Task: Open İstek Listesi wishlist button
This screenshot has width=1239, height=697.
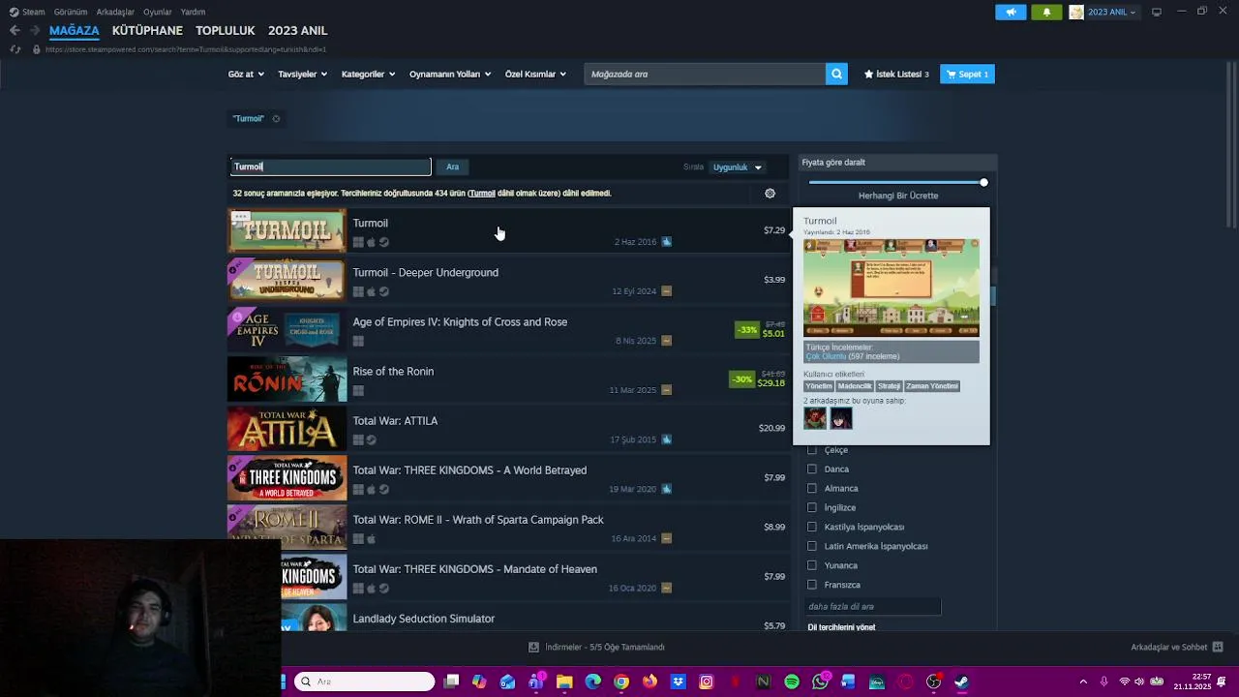Action: click(x=896, y=74)
